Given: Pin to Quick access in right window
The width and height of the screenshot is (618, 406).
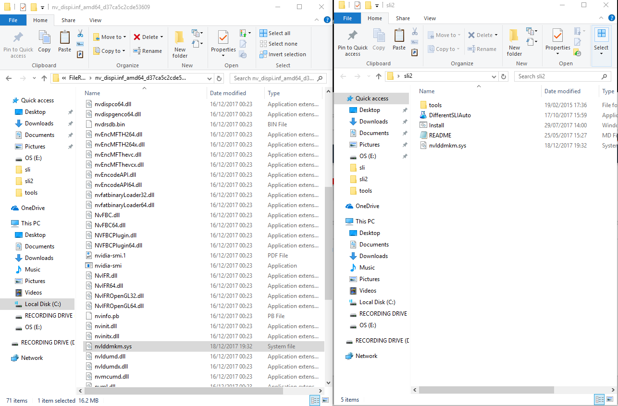Looking at the screenshot, I should click(352, 42).
